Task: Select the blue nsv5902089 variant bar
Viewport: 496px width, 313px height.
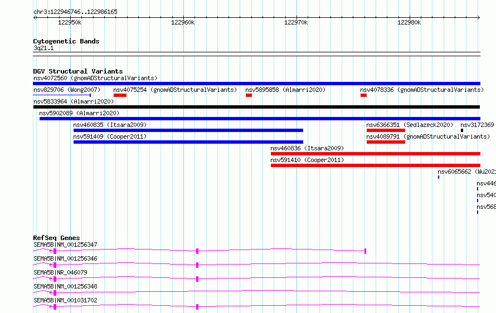Action: click(260, 119)
